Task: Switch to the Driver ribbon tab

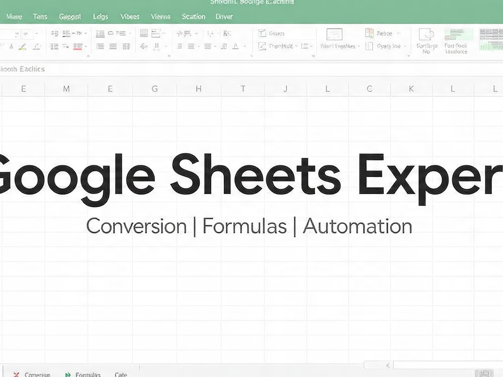Action: (x=224, y=17)
